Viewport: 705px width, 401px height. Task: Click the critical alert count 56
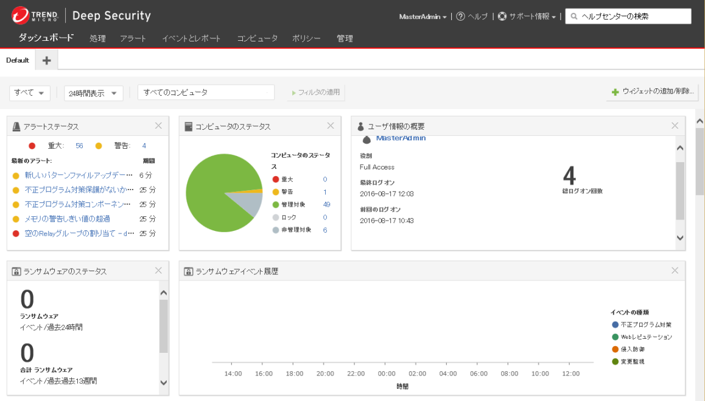[79, 146]
